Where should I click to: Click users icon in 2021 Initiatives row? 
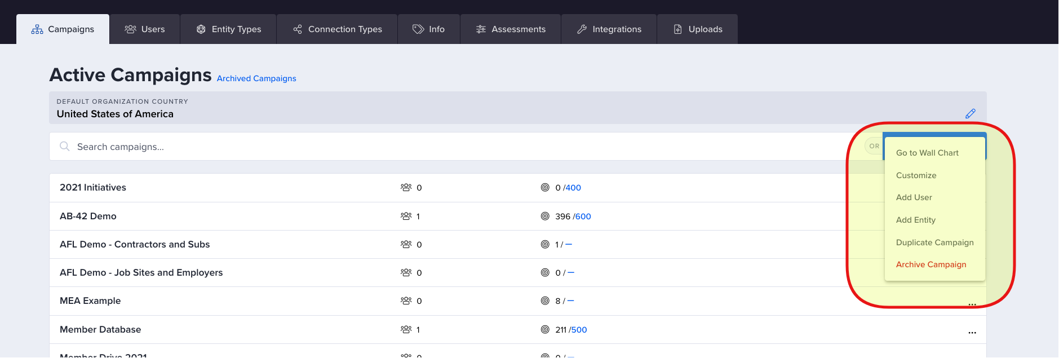(x=406, y=187)
